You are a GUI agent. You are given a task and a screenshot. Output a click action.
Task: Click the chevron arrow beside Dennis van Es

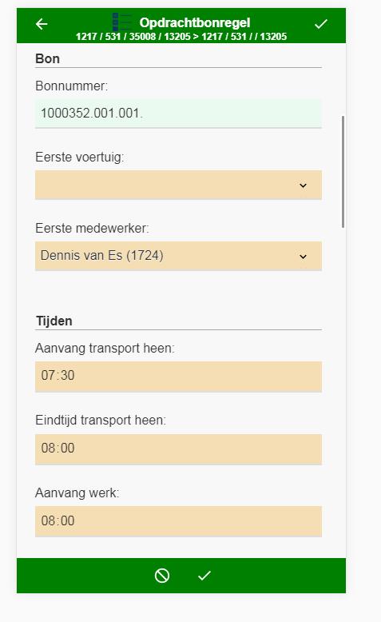click(303, 257)
